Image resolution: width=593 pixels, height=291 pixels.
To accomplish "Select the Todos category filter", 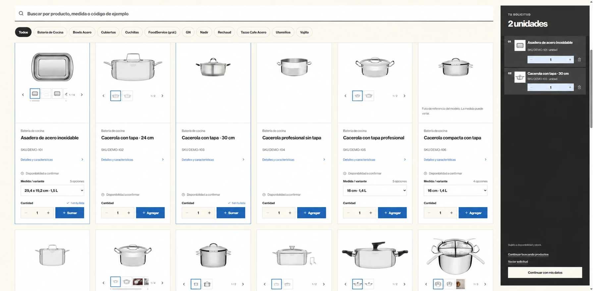I will pos(23,32).
